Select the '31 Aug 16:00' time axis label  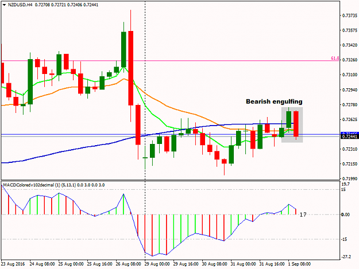[x=272, y=264]
